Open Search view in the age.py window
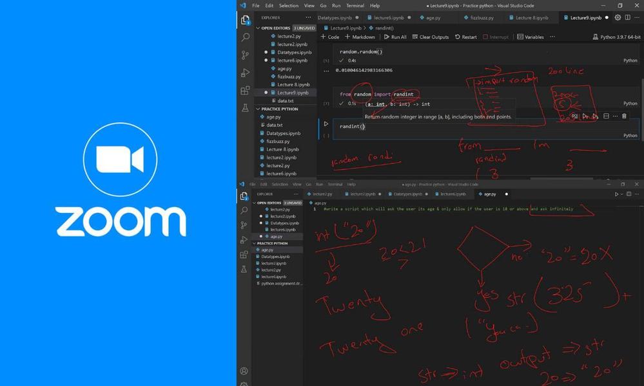The image size is (644, 386). pyautogui.click(x=244, y=210)
